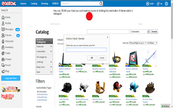173x108 pixels.
Task: Click the catalog Search button
Action: click(154, 32)
